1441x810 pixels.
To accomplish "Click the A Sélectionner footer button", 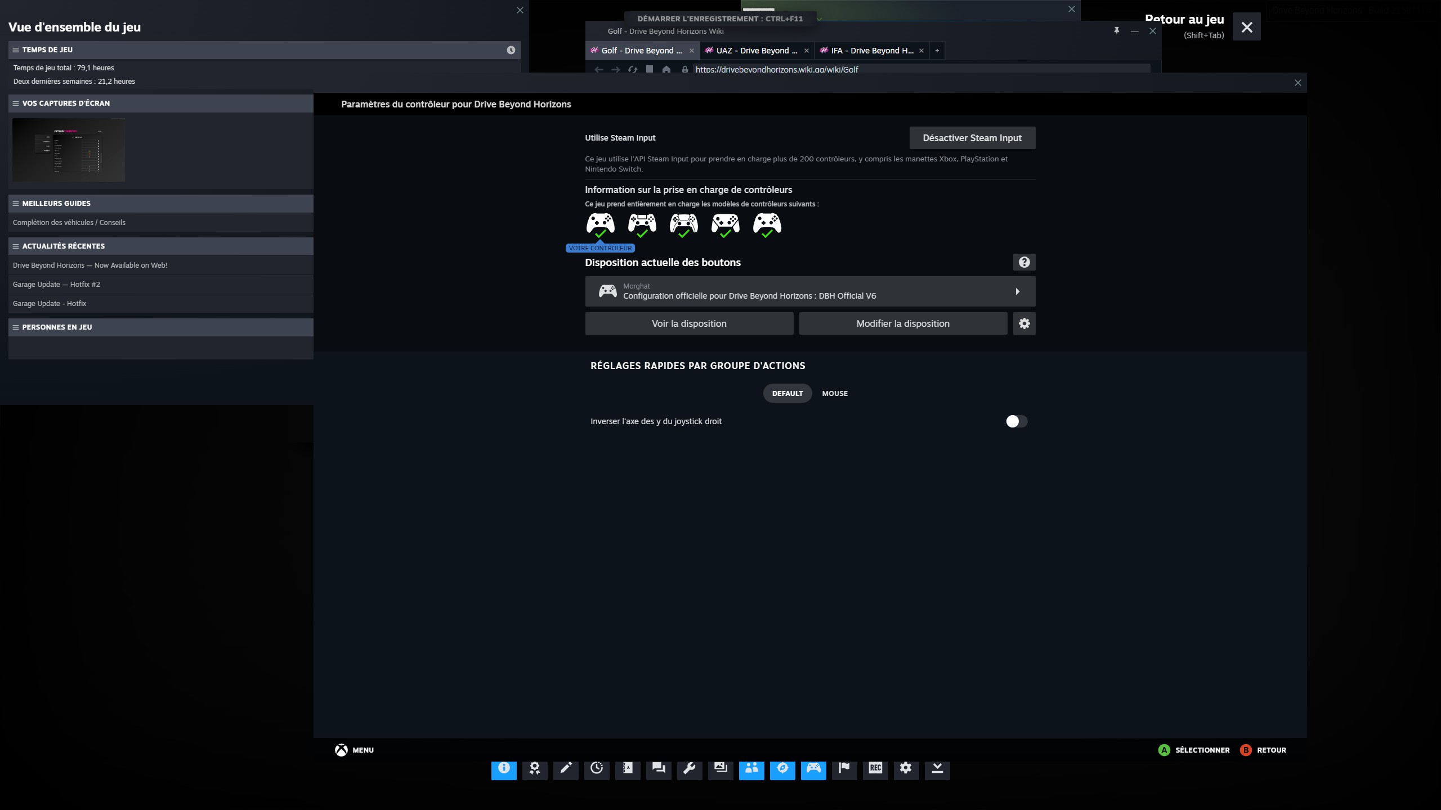I will coord(1194,750).
